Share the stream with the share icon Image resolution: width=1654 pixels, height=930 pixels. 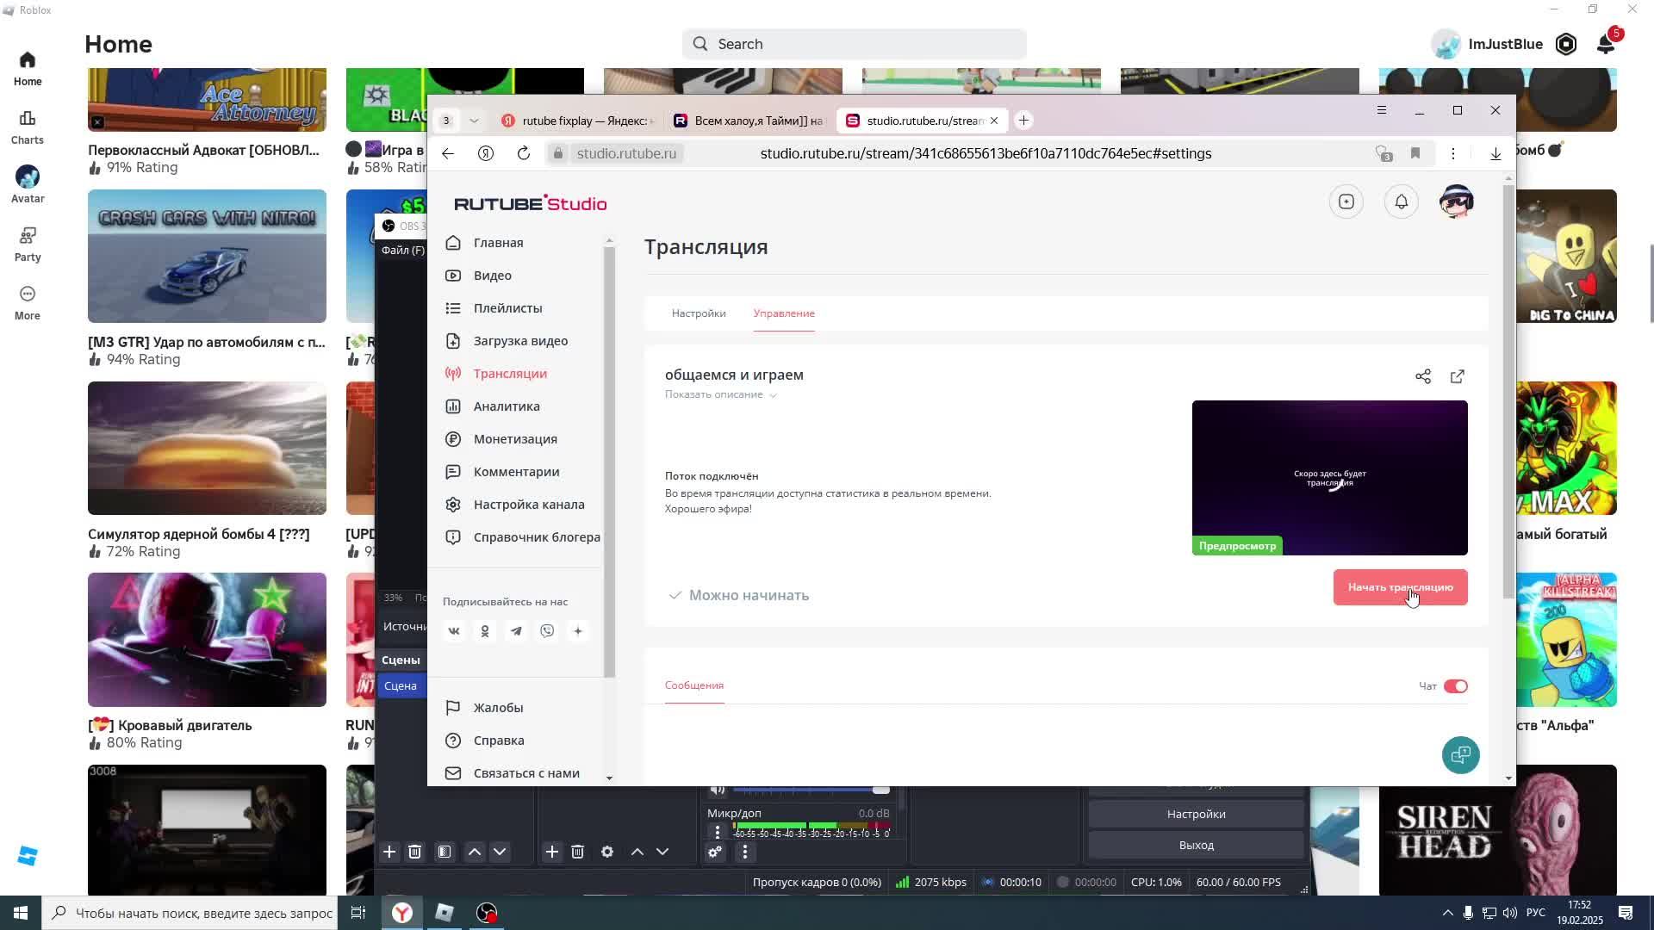coord(1423,376)
